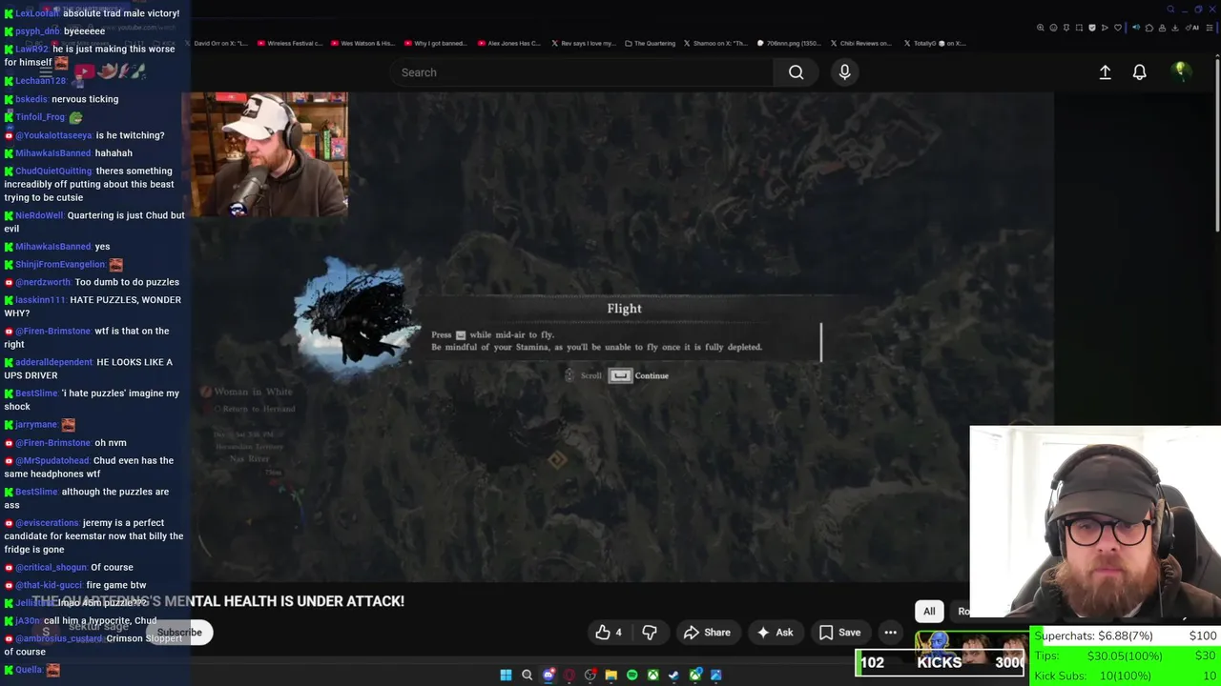Click the 102 KICKS goal progress bar

(942, 662)
